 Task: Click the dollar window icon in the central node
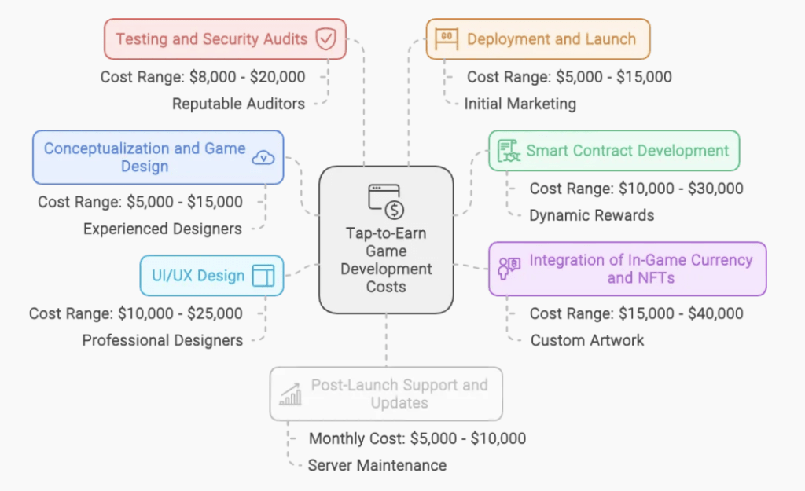[x=386, y=199]
